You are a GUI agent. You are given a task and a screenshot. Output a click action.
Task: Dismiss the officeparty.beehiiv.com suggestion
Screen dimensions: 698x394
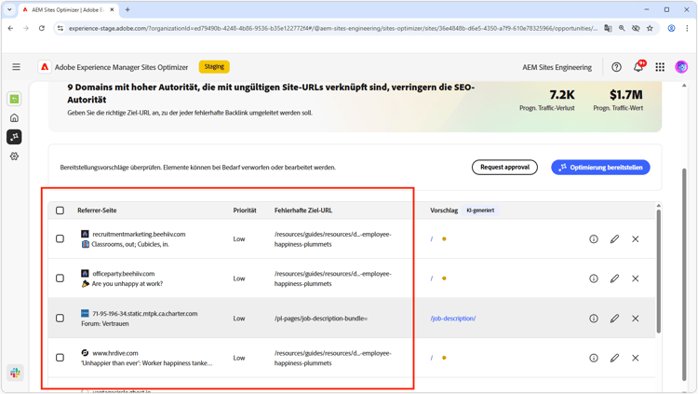point(636,279)
